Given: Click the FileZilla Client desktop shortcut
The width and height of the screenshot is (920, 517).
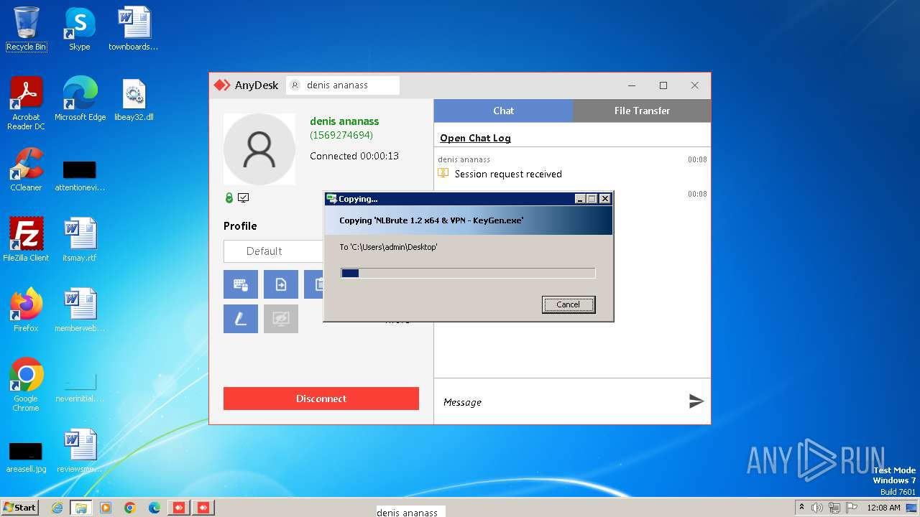Looking at the screenshot, I should click(27, 240).
